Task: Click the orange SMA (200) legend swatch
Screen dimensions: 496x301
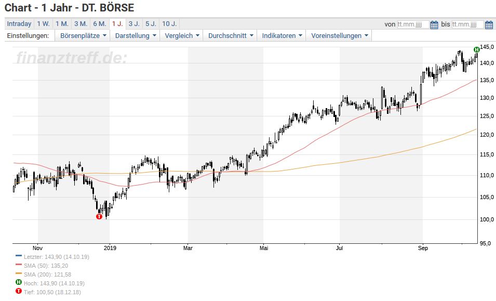Action: pyautogui.click(x=19, y=273)
